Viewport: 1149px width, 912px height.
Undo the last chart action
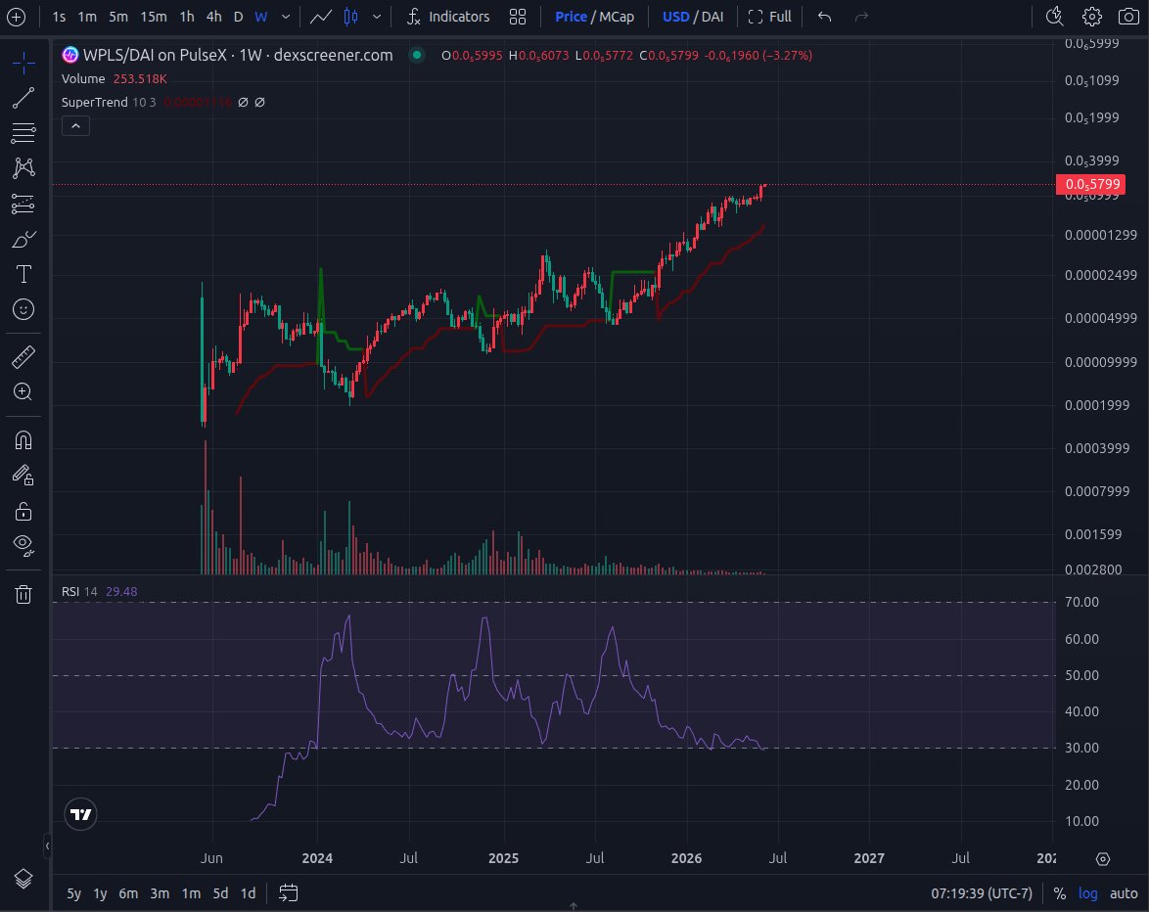pyautogui.click(x=824, y=16)
